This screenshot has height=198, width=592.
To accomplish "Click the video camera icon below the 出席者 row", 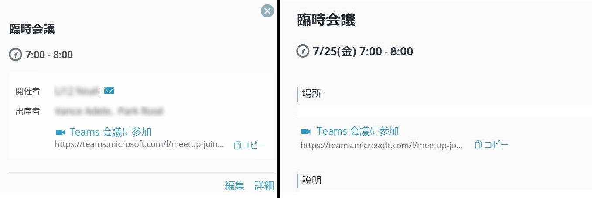I will point(60,132).
